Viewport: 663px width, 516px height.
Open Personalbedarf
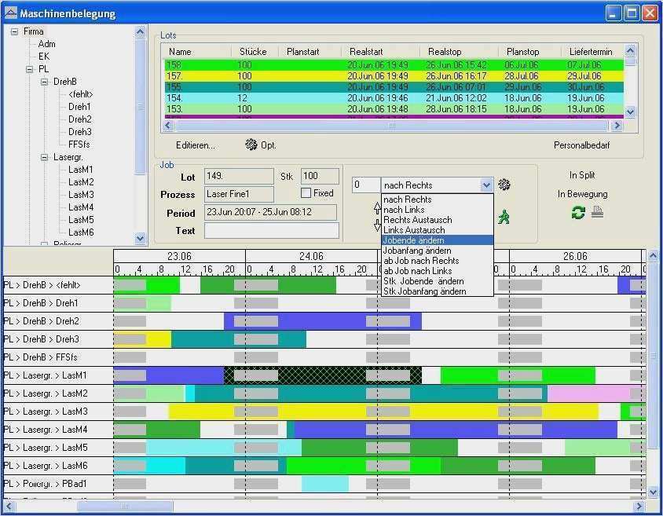point(581,145)
